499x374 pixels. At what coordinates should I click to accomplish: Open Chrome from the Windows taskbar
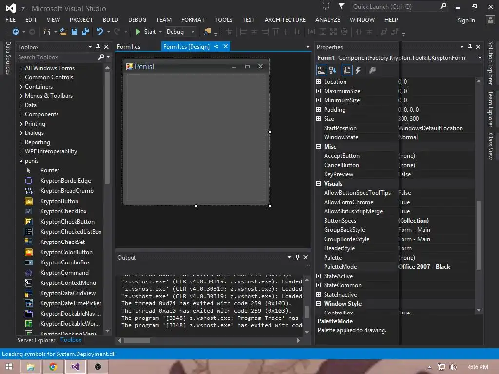click(x=53, y=367)
